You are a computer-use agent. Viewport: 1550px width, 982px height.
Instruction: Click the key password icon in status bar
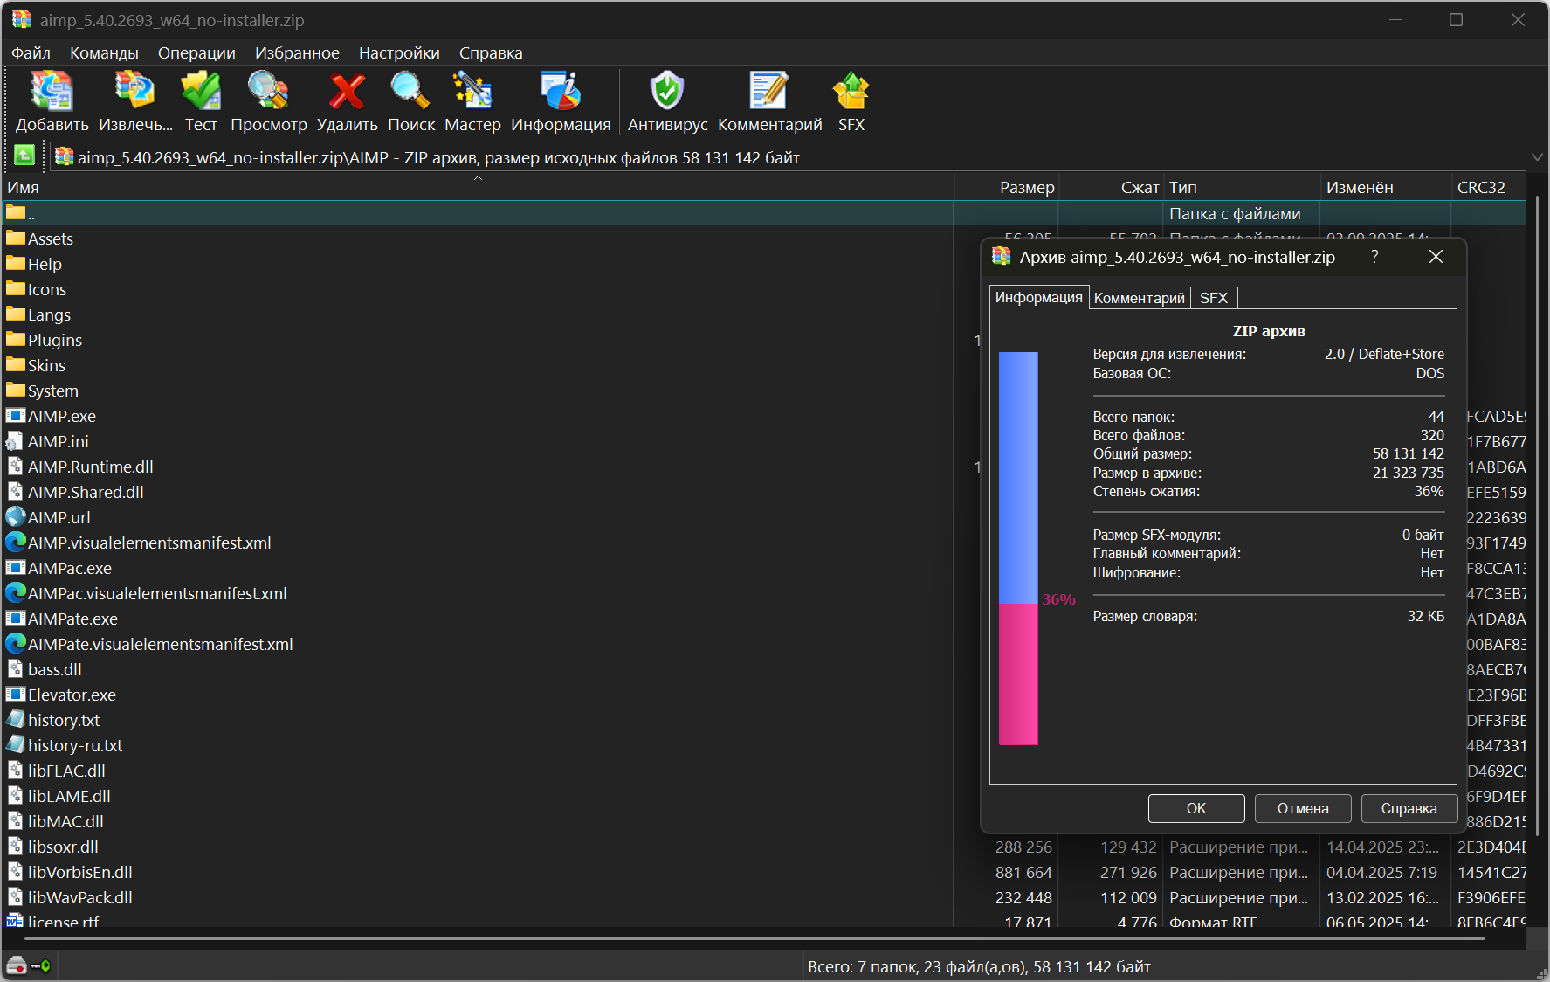(x=41, y=965)
